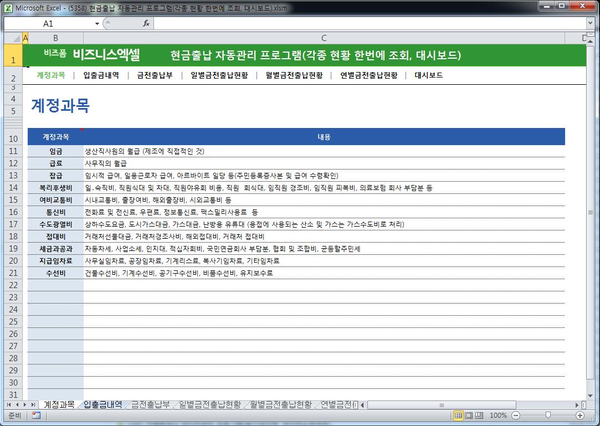Click description cell 사무직의 월급

(x=324, y=163)
